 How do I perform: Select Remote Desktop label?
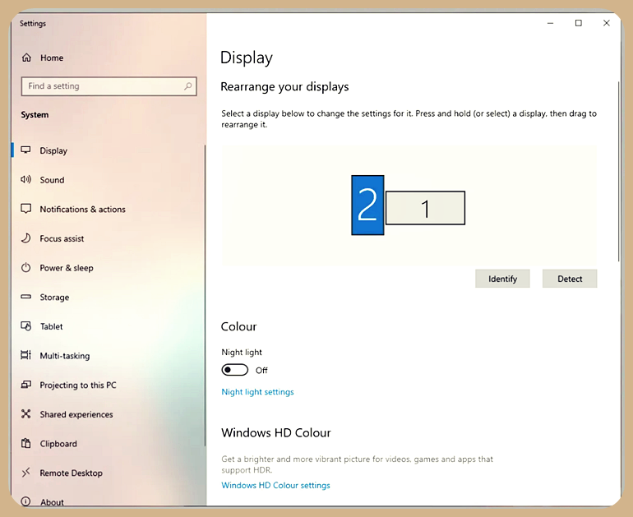click(71, 473)
